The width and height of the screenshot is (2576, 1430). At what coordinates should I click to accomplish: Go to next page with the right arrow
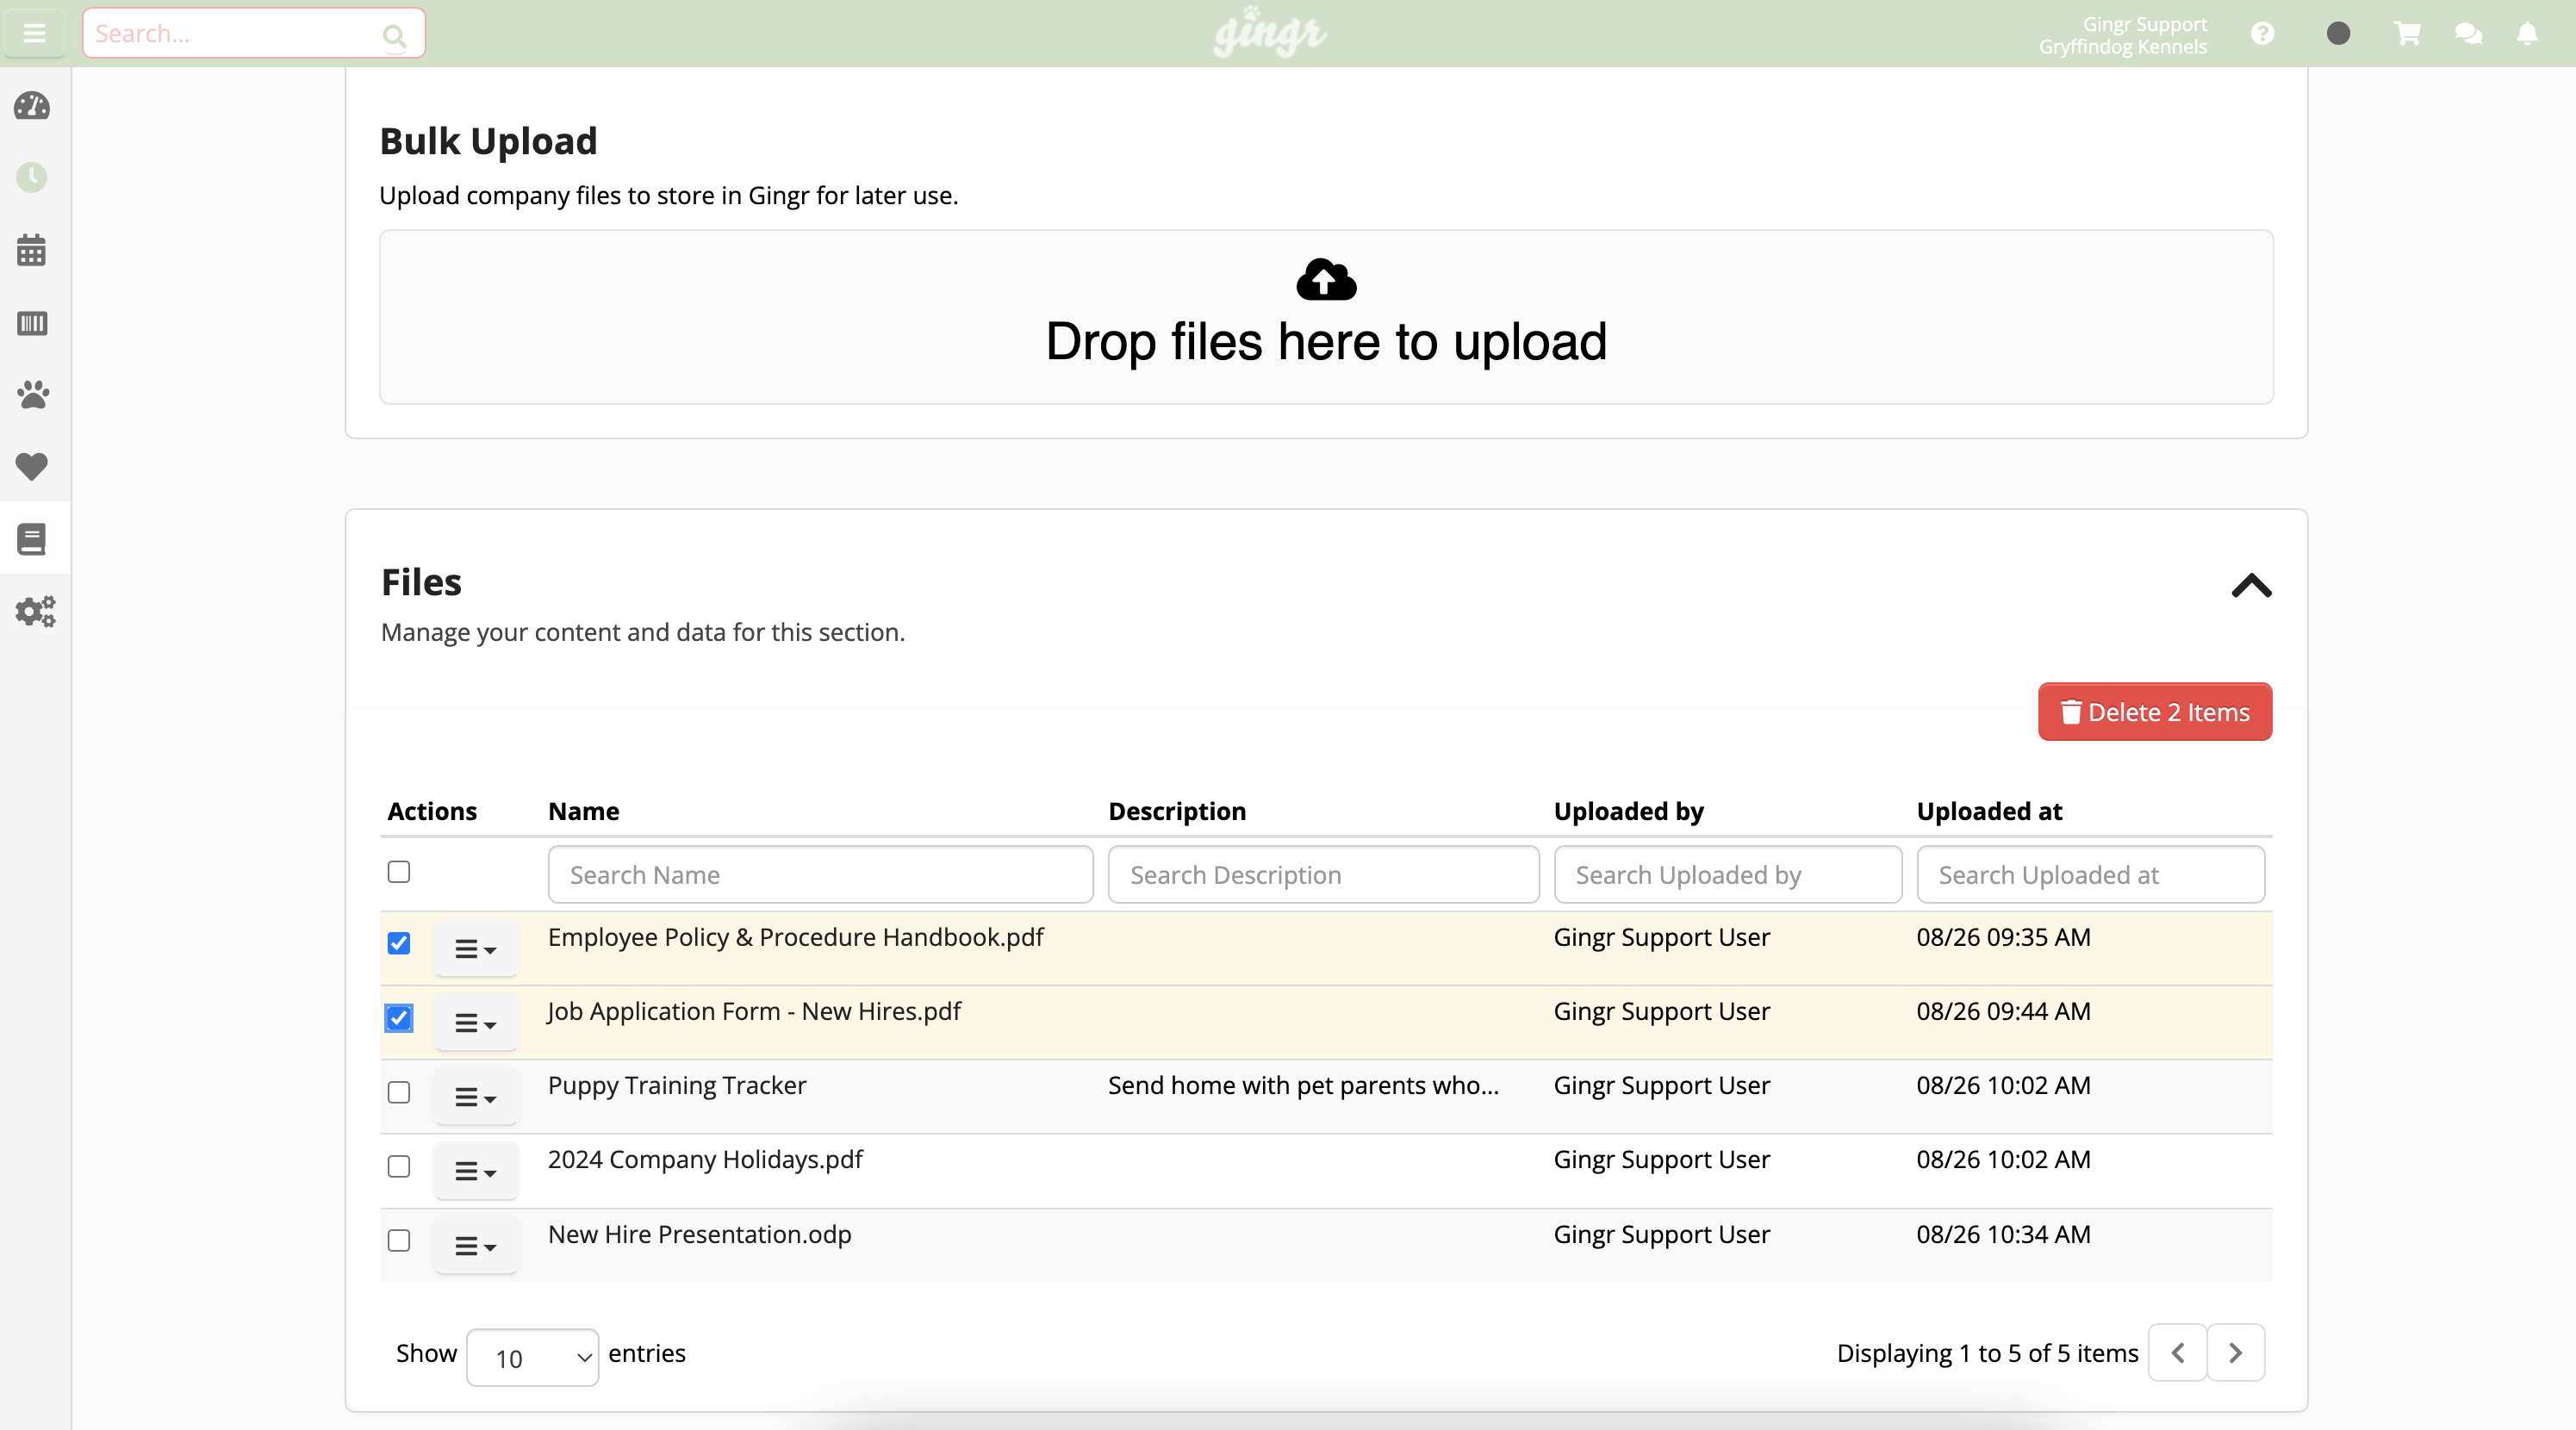coord(2237,1352)
